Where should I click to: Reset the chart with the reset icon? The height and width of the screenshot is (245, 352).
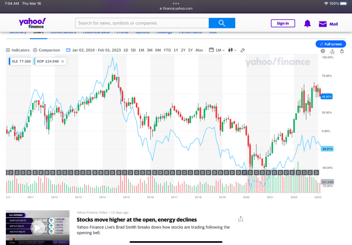click(x=342, y=51)
